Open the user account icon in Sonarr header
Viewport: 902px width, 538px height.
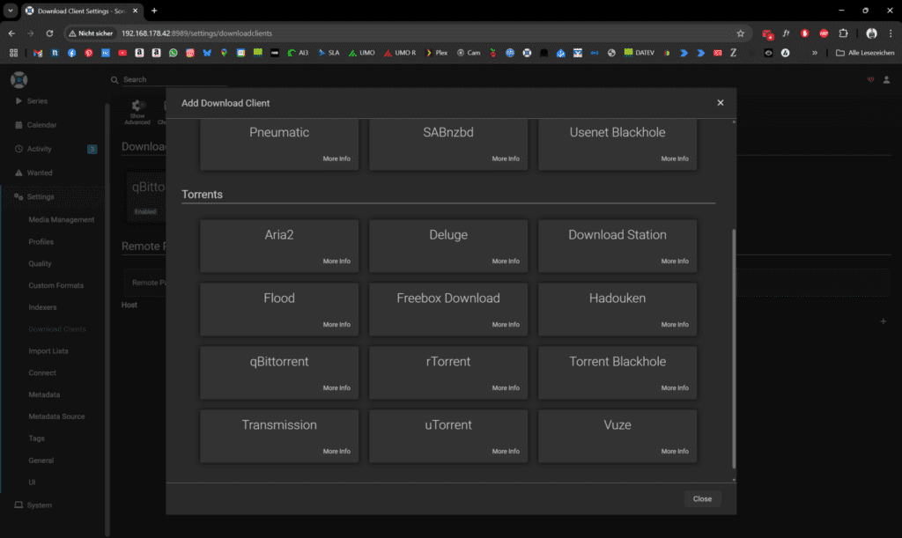[886, 80]
